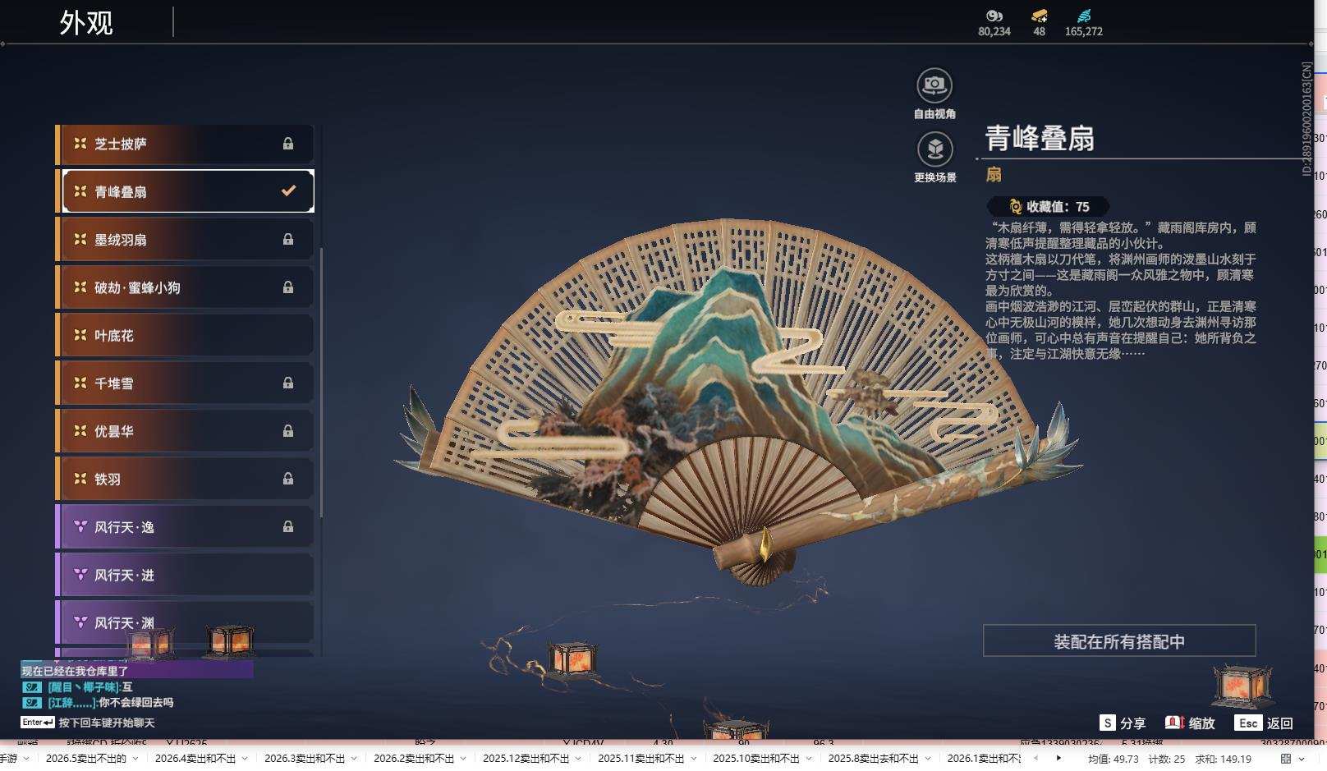The width and height of the screenshot is (1327, 771).
Task: Open the 2026.3卖出和不出 sheet tab
Action: 305,758
